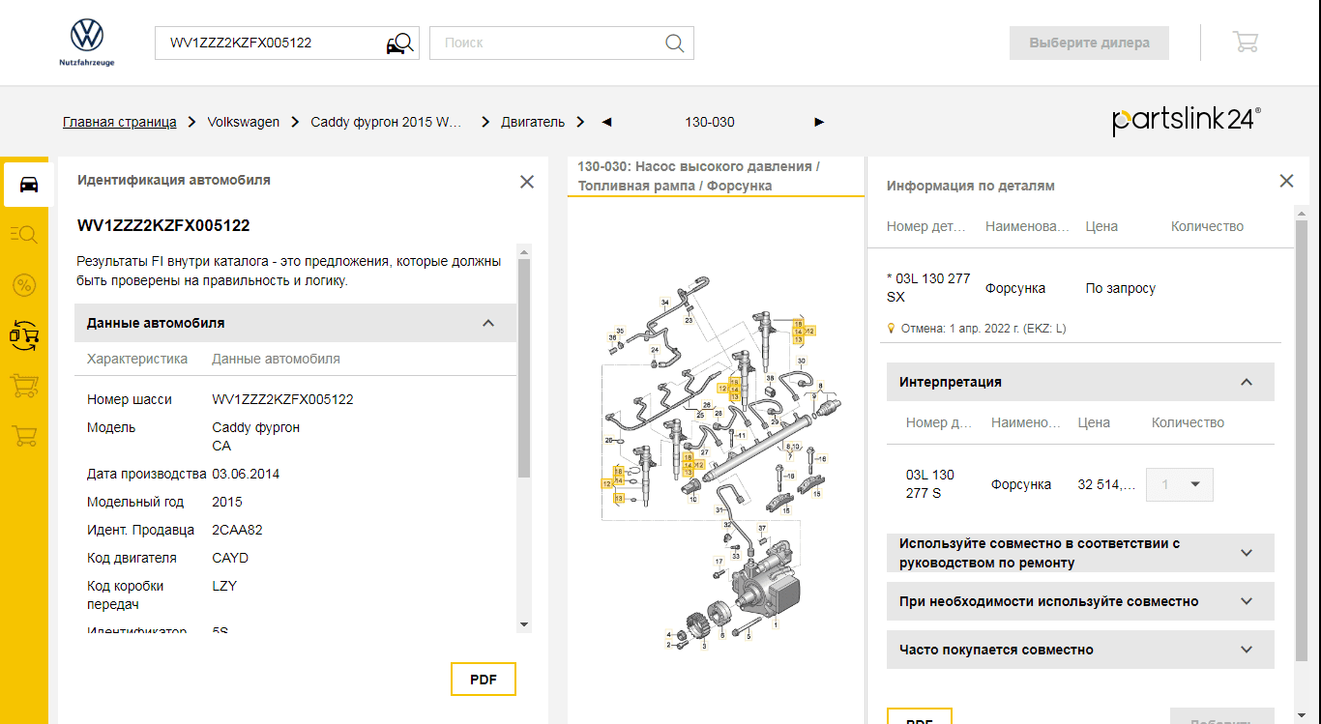
Task: Click into the Поиск search field
Action: click(x=546, y=43)
